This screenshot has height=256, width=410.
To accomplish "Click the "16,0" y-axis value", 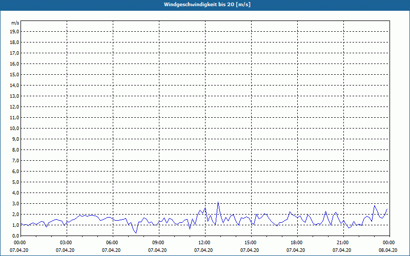I will coord(14,63).
